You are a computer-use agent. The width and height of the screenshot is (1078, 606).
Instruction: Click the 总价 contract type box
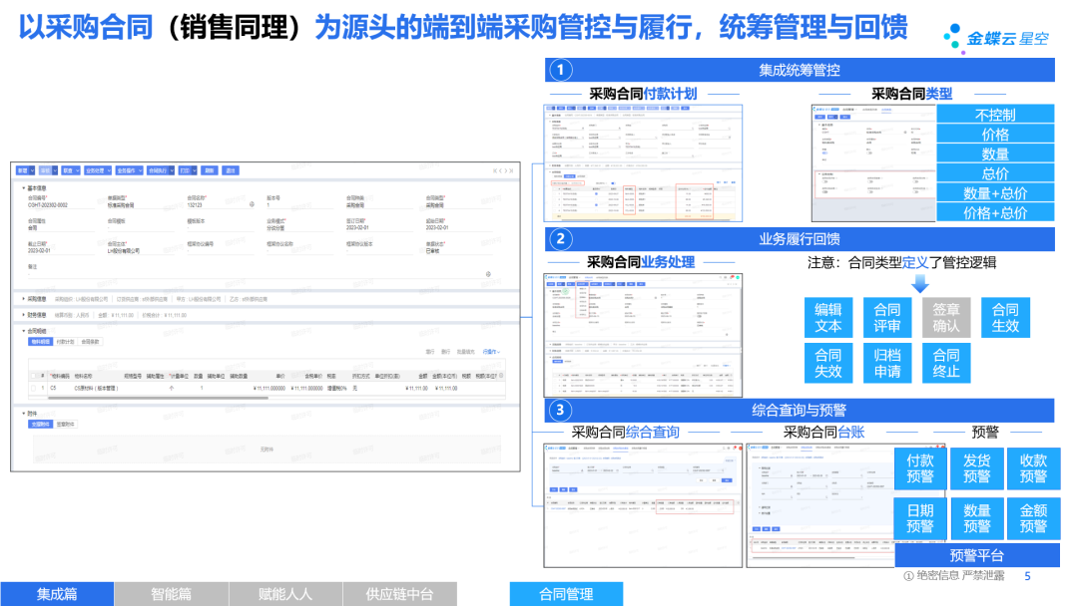coord(995,173)
